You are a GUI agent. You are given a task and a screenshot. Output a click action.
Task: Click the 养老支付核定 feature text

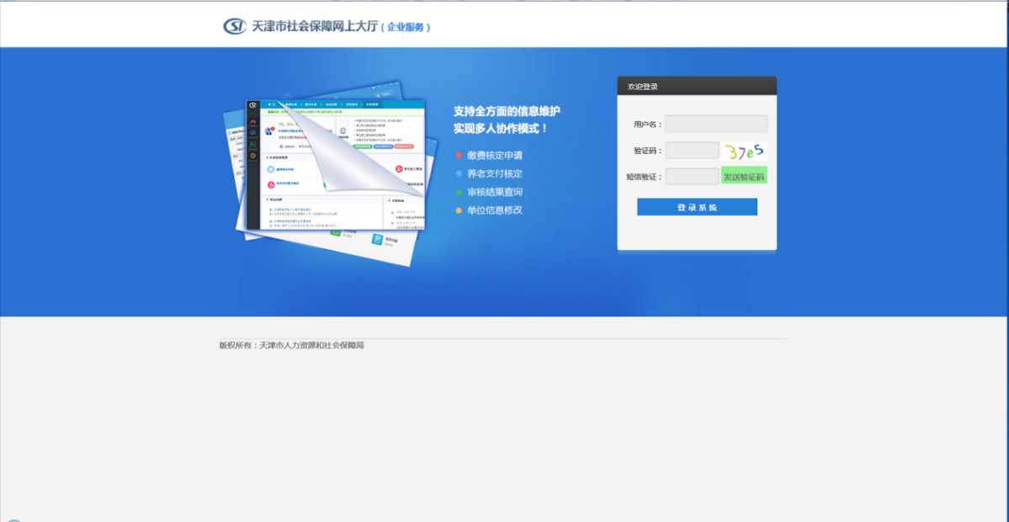(x=495, y=173)
